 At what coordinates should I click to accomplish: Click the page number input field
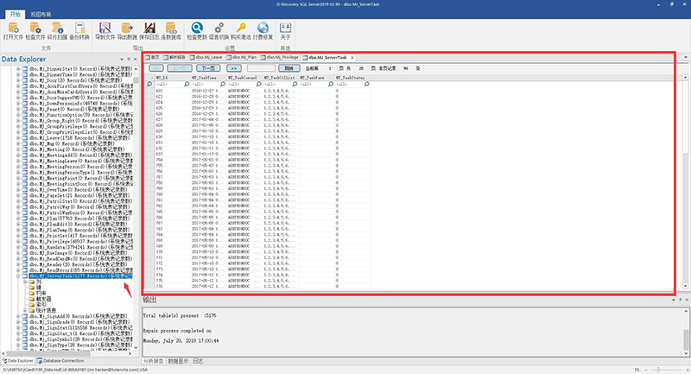point(261,68)
